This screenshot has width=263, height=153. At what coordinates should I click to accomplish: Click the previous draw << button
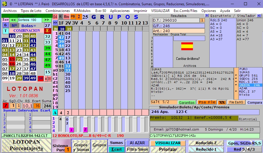(x=13, y=20)
